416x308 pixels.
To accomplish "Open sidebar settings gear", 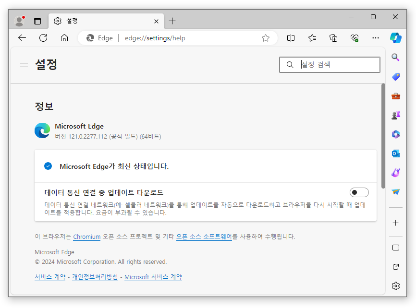I will click(395, 286).
